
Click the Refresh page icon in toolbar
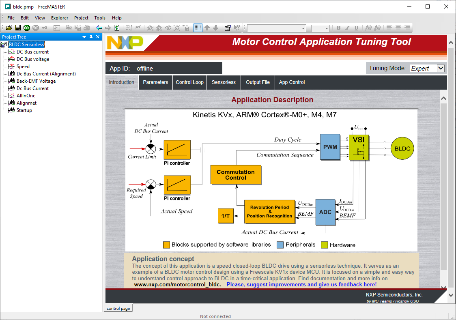pos(117,28)
